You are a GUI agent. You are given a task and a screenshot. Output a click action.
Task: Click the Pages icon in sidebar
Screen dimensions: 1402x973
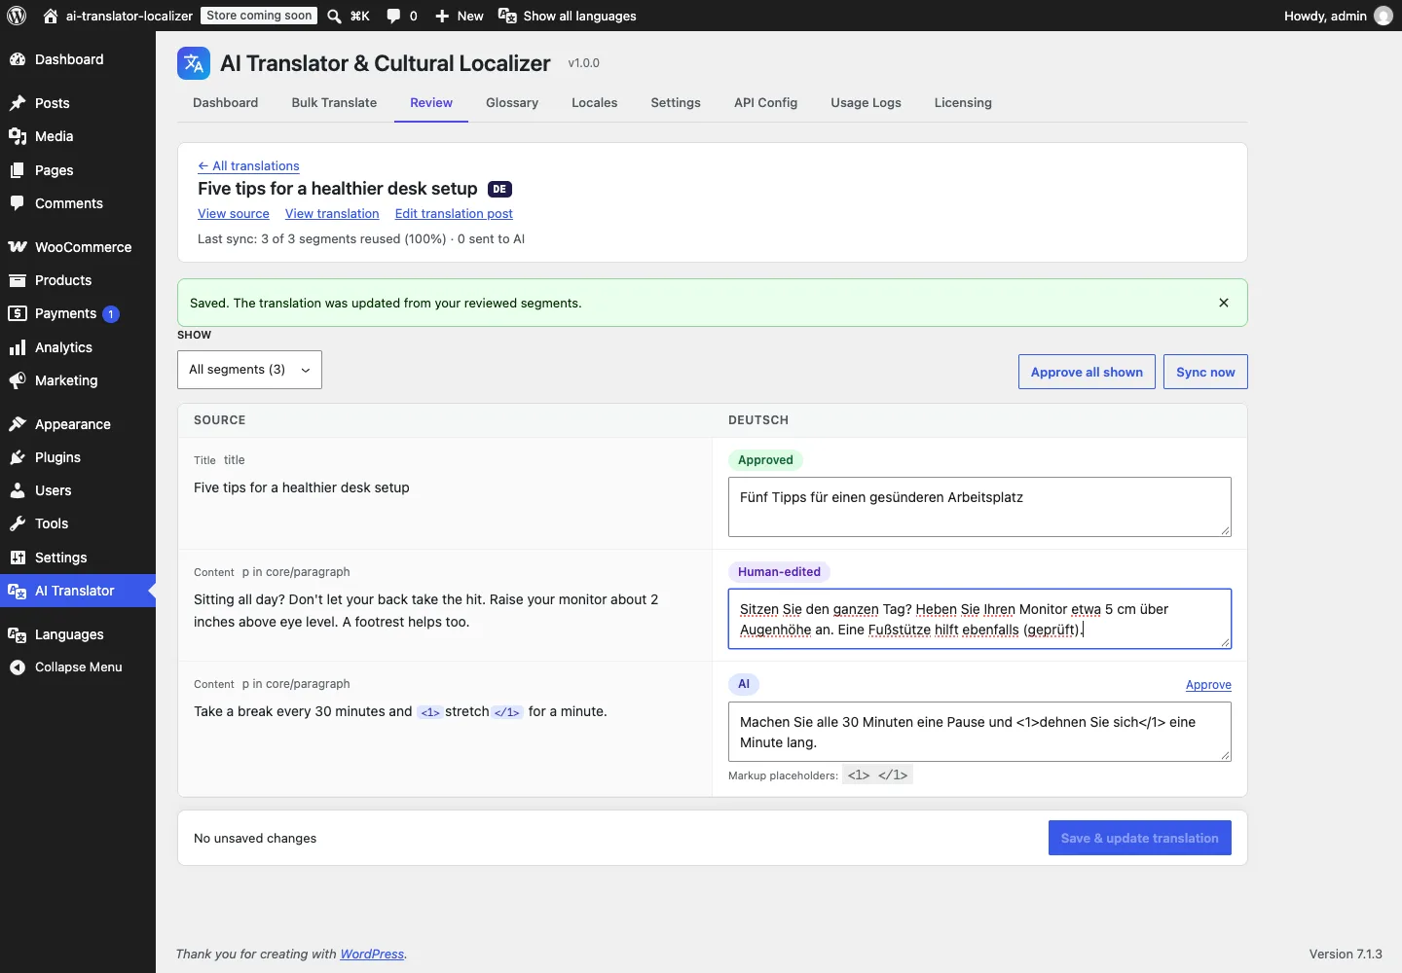18,170
